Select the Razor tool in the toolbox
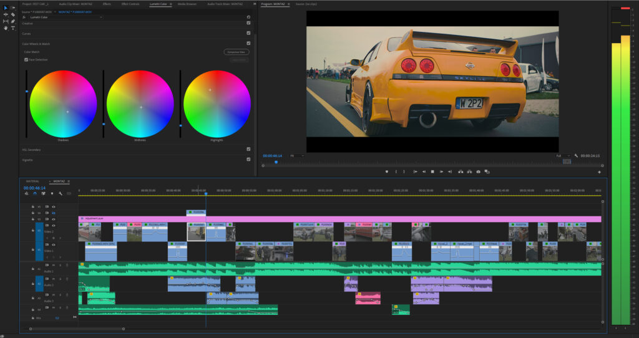The width and height of the screenshot is (639, 338). click(13, 14)
